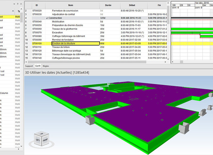Close the left panel with its X icon
The image size is (213, 155).
pos(21,4)
